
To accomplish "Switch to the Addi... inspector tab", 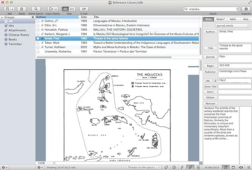I will pyautogui.click(x=233, y=19).
